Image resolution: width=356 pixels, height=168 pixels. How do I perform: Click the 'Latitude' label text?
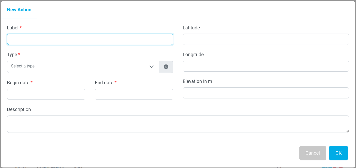coord(191,28)
